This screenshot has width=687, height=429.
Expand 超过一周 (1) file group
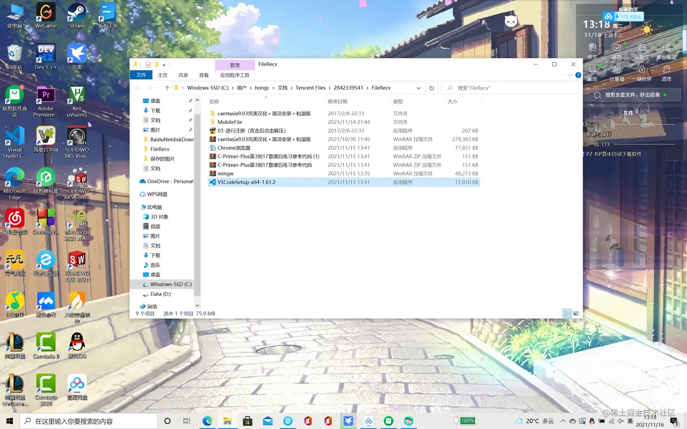point(597,144)
